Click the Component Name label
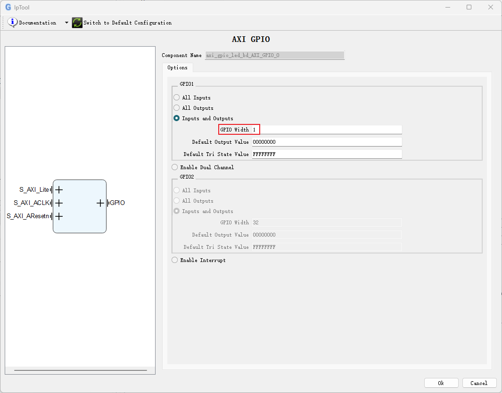Image resolution: width=502 pixels, height=393 pixels. [x=181, y=55]
